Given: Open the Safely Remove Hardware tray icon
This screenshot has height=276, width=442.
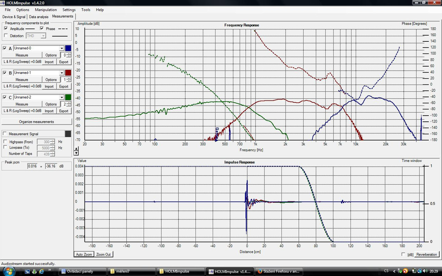Looking at the screenshot, I should click(400, 272).
